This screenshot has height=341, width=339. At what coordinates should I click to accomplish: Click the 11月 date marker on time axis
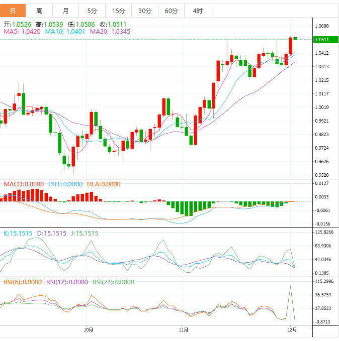click(x=184, y=330)
